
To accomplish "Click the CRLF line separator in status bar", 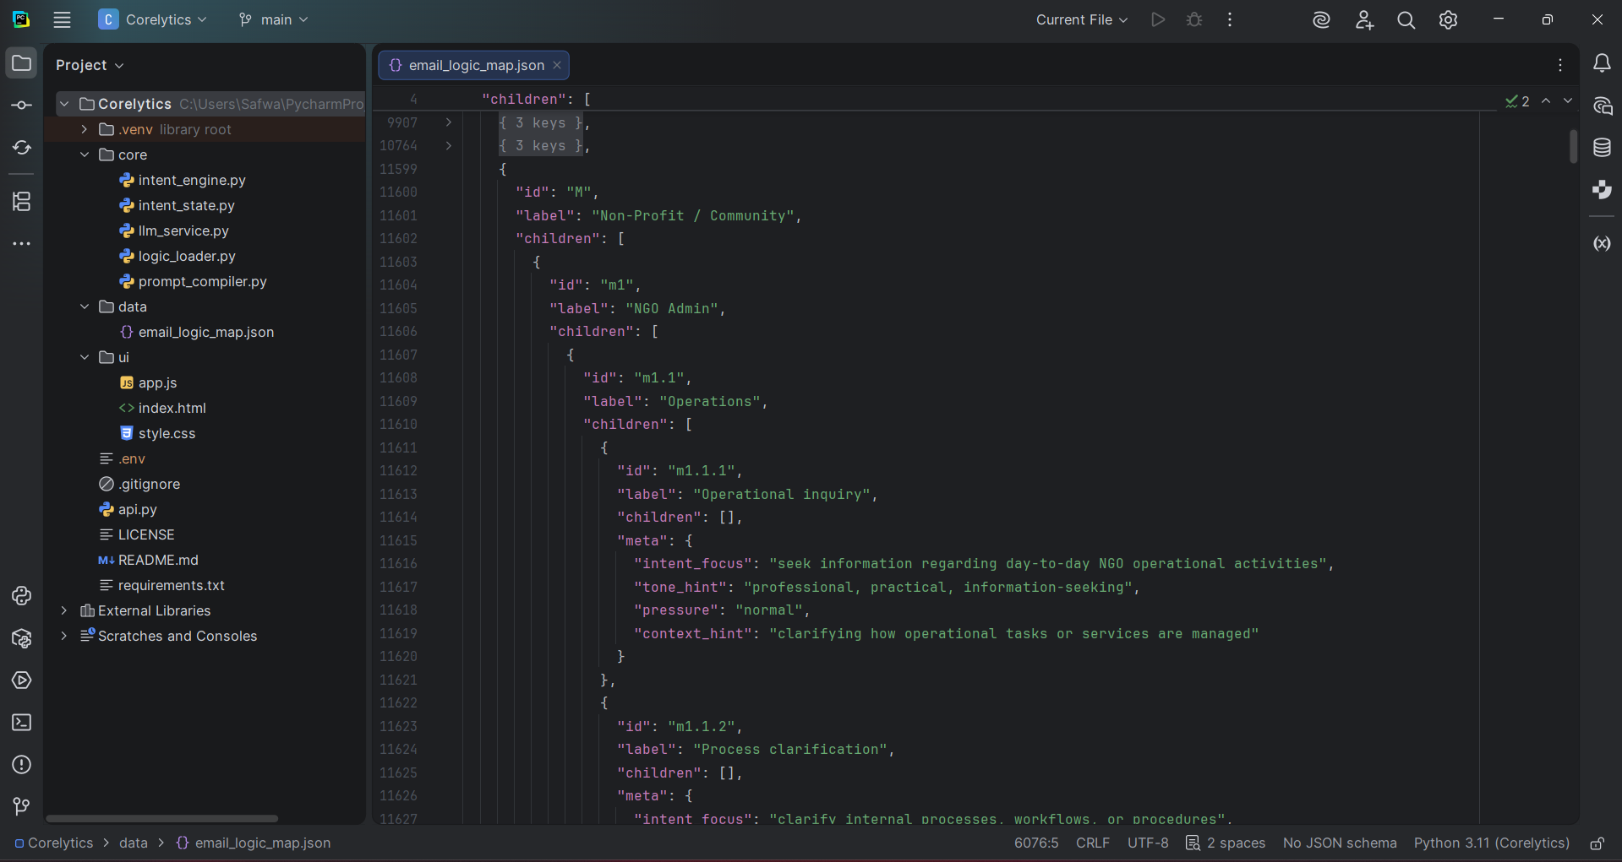I will pos(1092,843).
